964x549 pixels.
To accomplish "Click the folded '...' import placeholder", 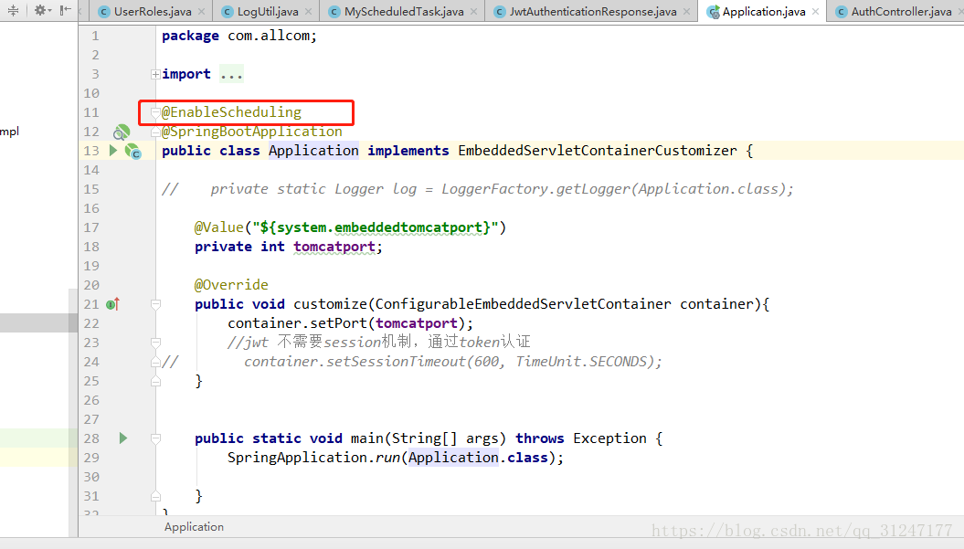I will click(x=231, y=74).
